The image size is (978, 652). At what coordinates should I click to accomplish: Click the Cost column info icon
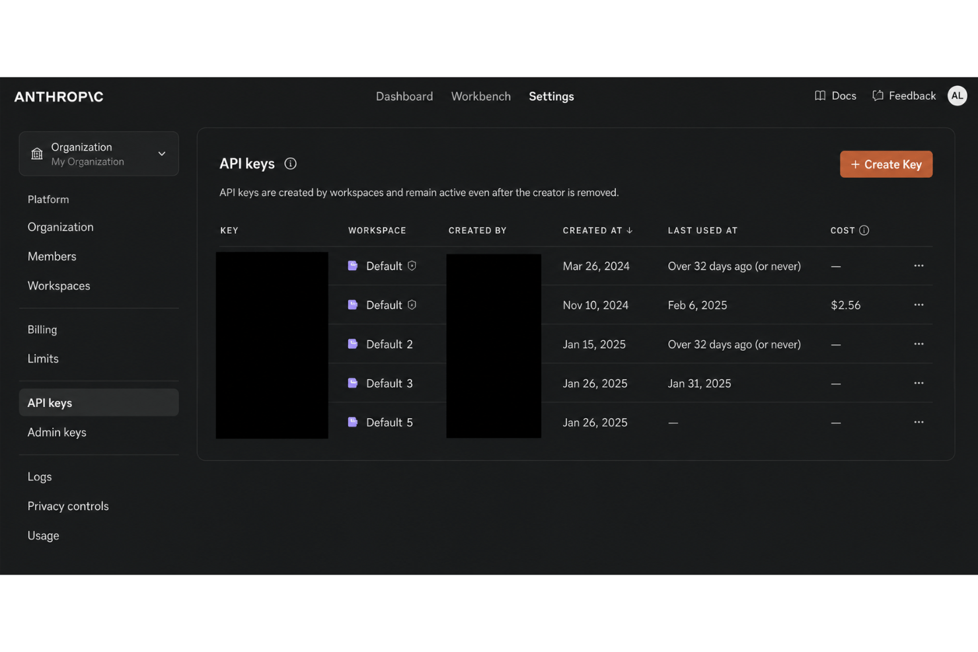(x=864, y=231)
